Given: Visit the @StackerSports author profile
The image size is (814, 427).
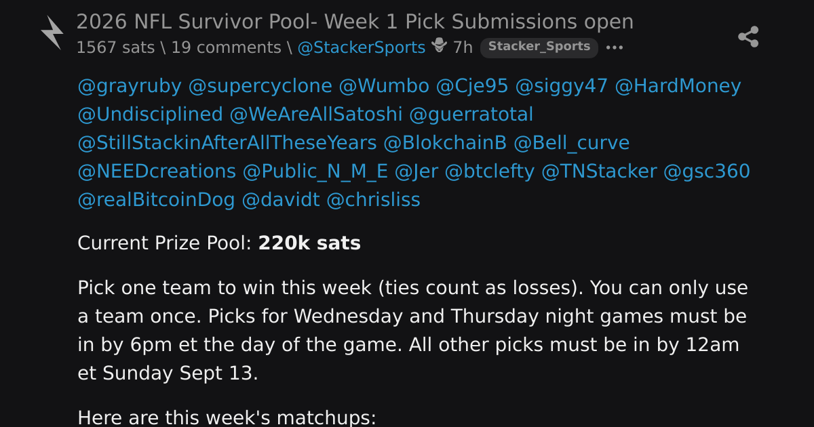Looking at the screenshot, I should [362, 47].
